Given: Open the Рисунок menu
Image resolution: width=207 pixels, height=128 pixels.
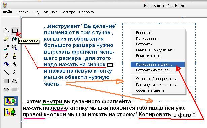Looking at the screenshot, I should [x=49, y=12].
